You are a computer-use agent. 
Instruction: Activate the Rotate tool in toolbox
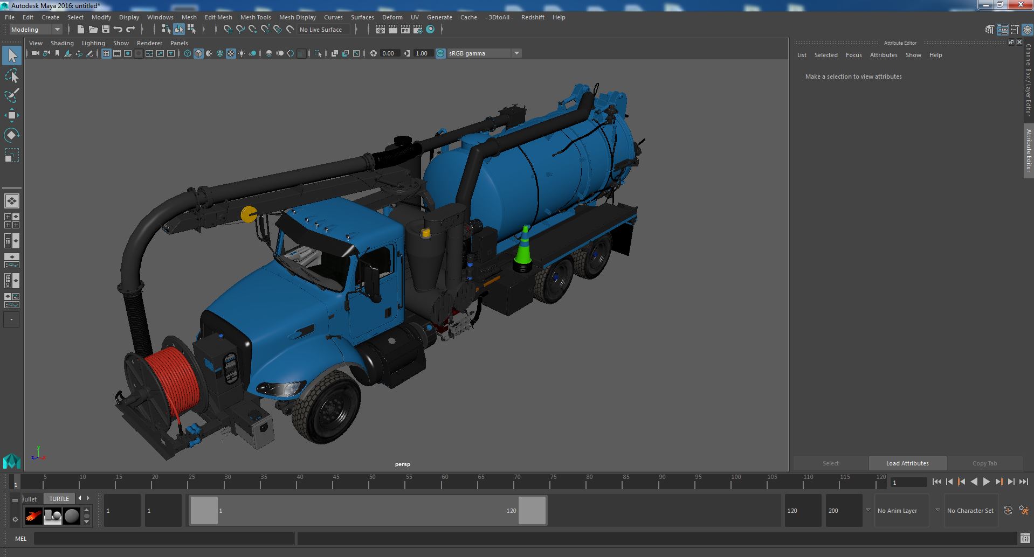pos(12,135)
